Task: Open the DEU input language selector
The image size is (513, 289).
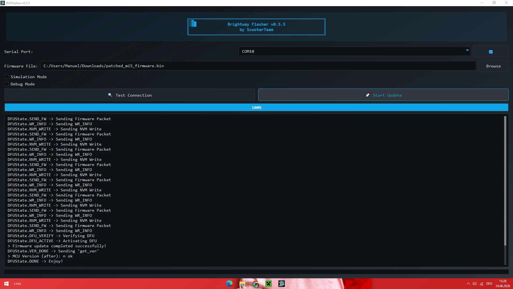Action: (489, 284)
